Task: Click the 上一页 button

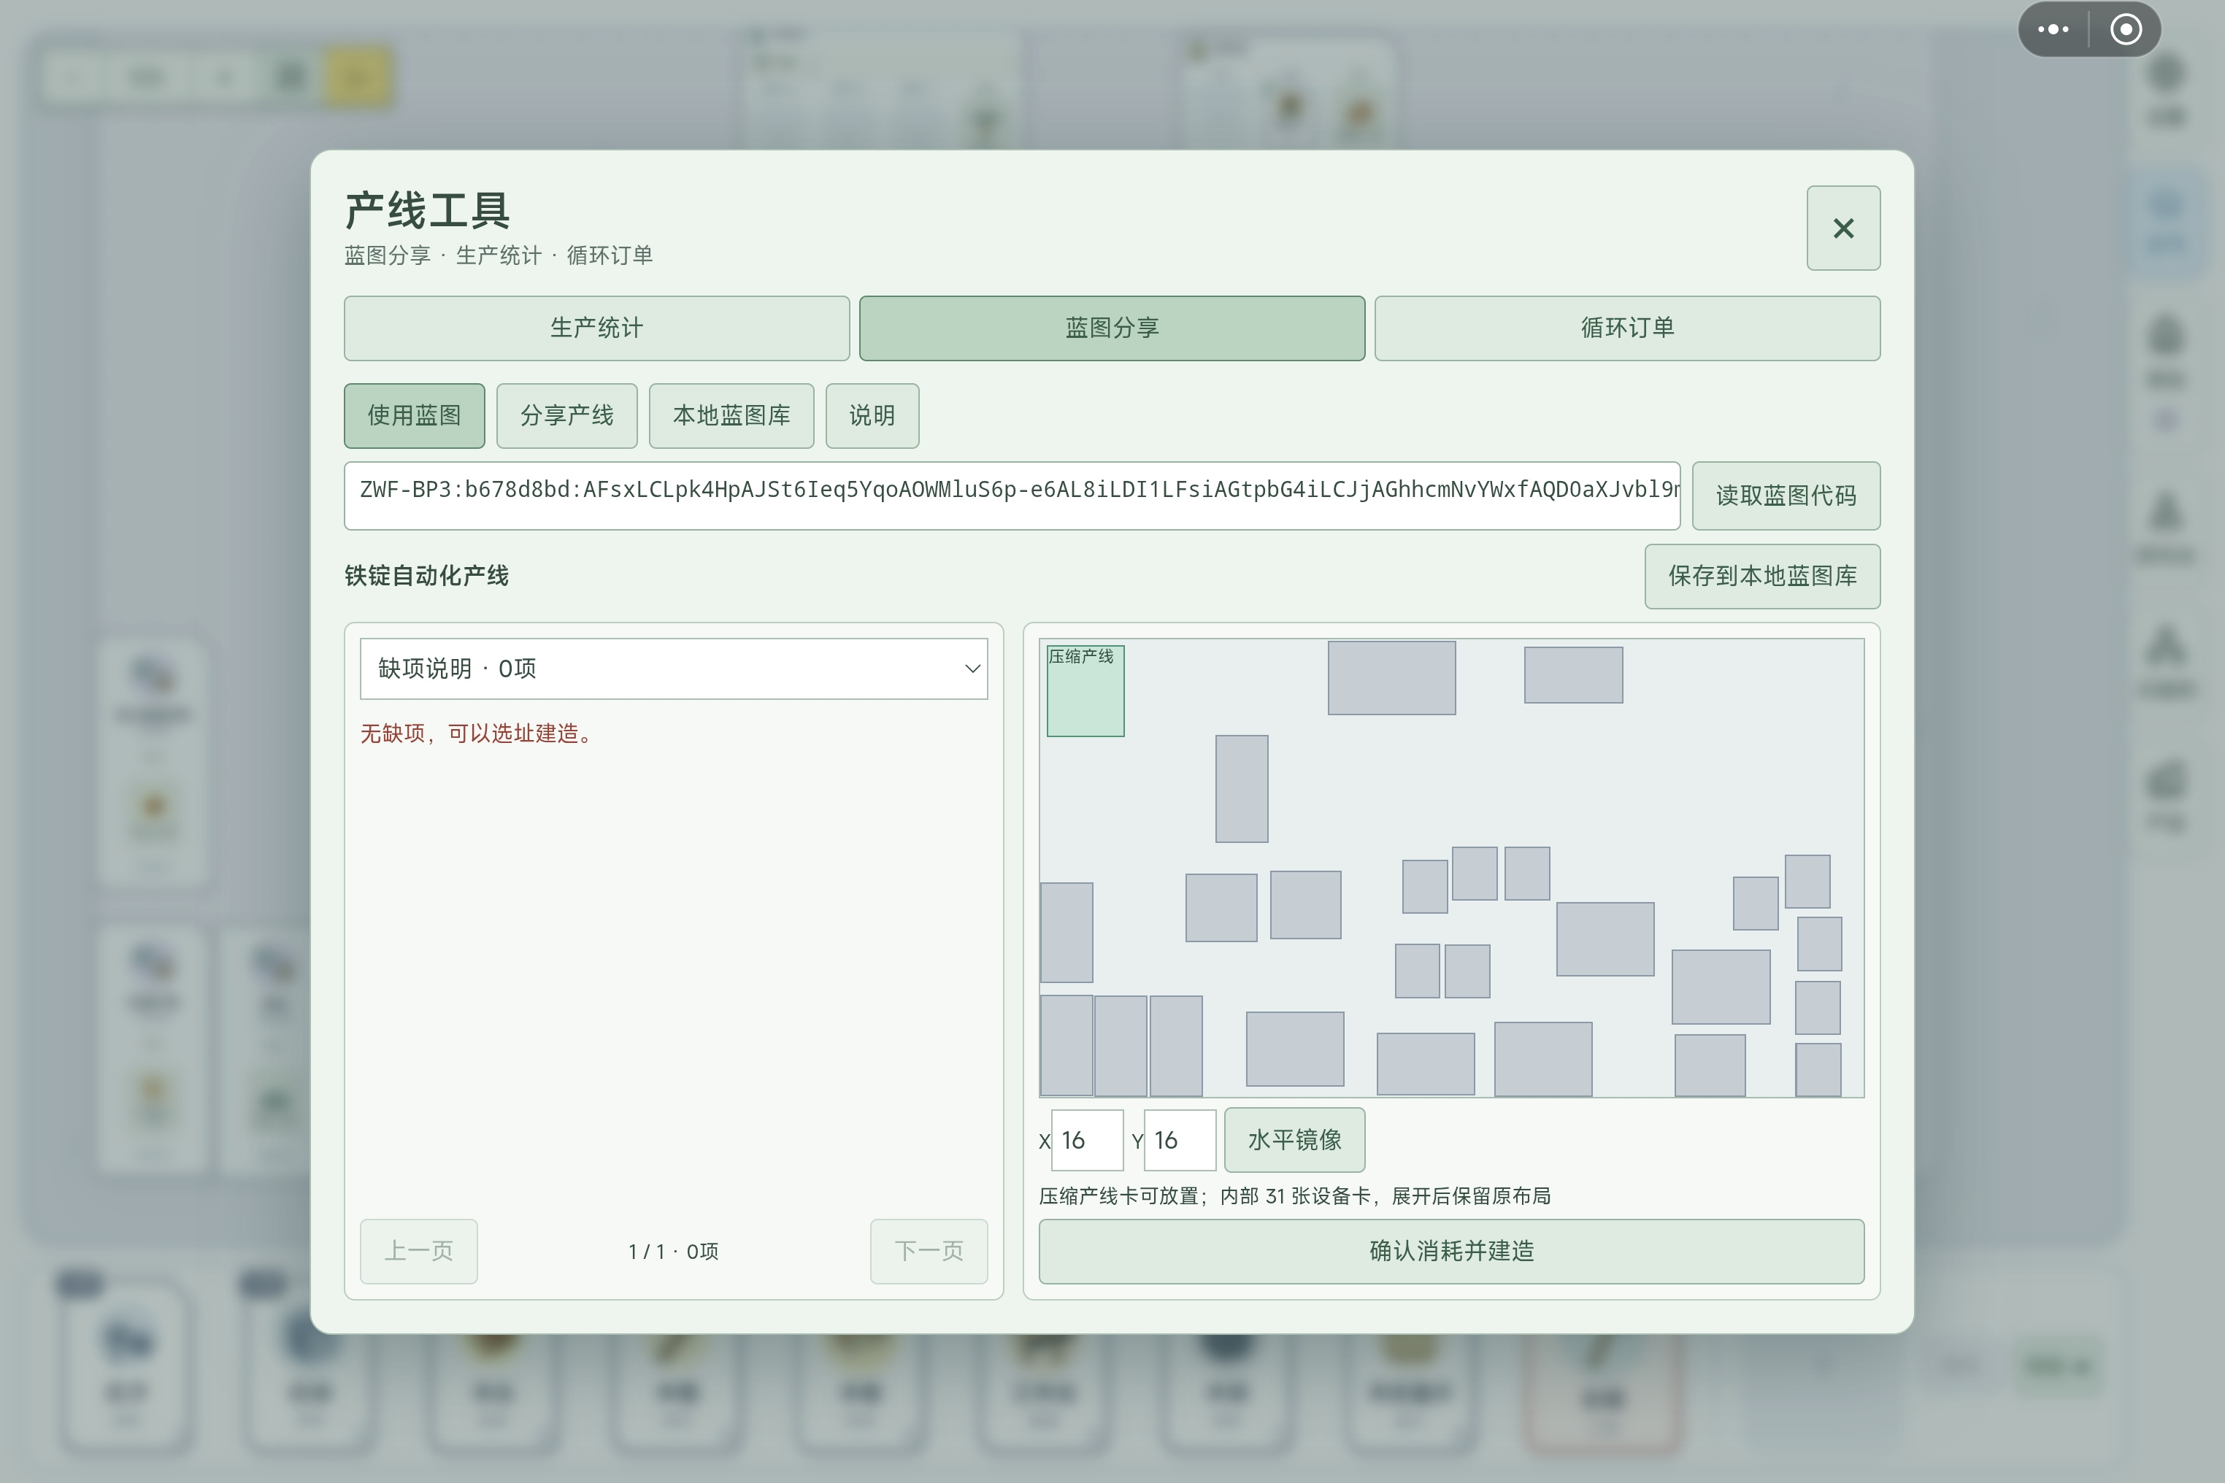Action: coord(419,1251)
